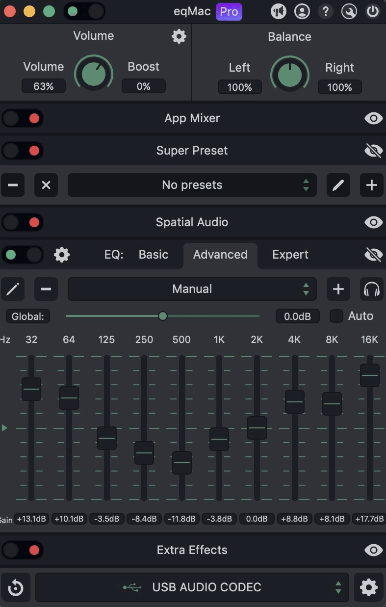
Task: Open Volume section gear settings
Action: pos(179,36)
